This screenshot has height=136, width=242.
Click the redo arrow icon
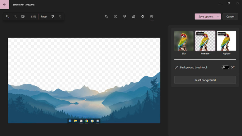[x=60, y=16]
